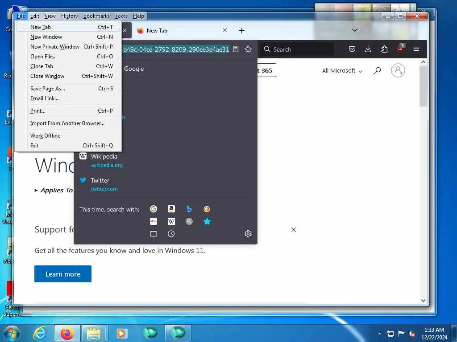The width and height of the screenshot is (457, 342).
Task: Open the uBlock Origin extension icon
Action: [x=401, y=48]
